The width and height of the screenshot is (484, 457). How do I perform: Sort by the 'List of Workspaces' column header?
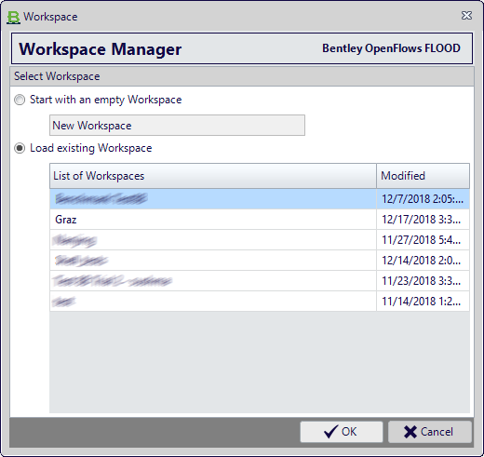[213, 176]
